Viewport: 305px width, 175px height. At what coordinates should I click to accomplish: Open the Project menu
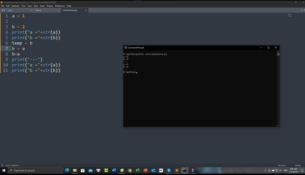point(50,6)
